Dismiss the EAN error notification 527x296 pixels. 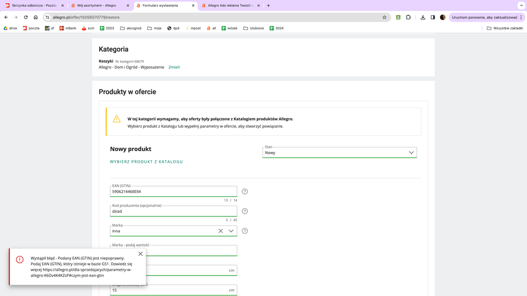click(x=140, y=254)
